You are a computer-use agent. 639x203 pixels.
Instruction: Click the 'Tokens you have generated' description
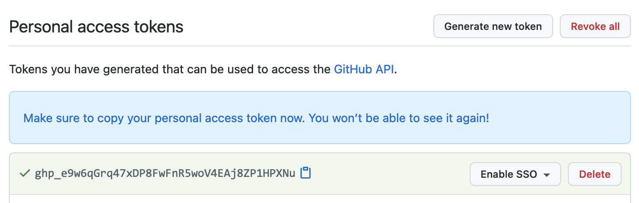click(x=169, y=69)
